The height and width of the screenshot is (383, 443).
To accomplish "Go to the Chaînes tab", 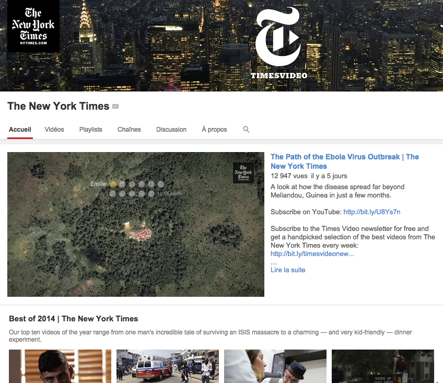I will point(129,130).
